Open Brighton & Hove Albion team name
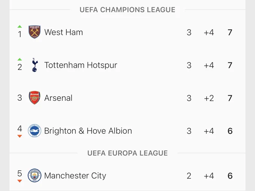This screenshot has height=191, width=255. pos(88,131)
